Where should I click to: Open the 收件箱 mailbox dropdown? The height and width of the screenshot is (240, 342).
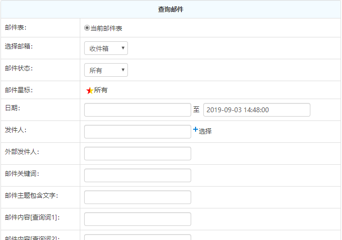(x=106, y=48)
